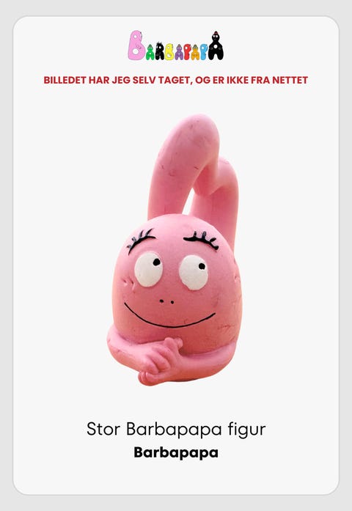Screen dimensions: 352x511
Task: Click the figure's right white eye
Action: click(194, 273)
